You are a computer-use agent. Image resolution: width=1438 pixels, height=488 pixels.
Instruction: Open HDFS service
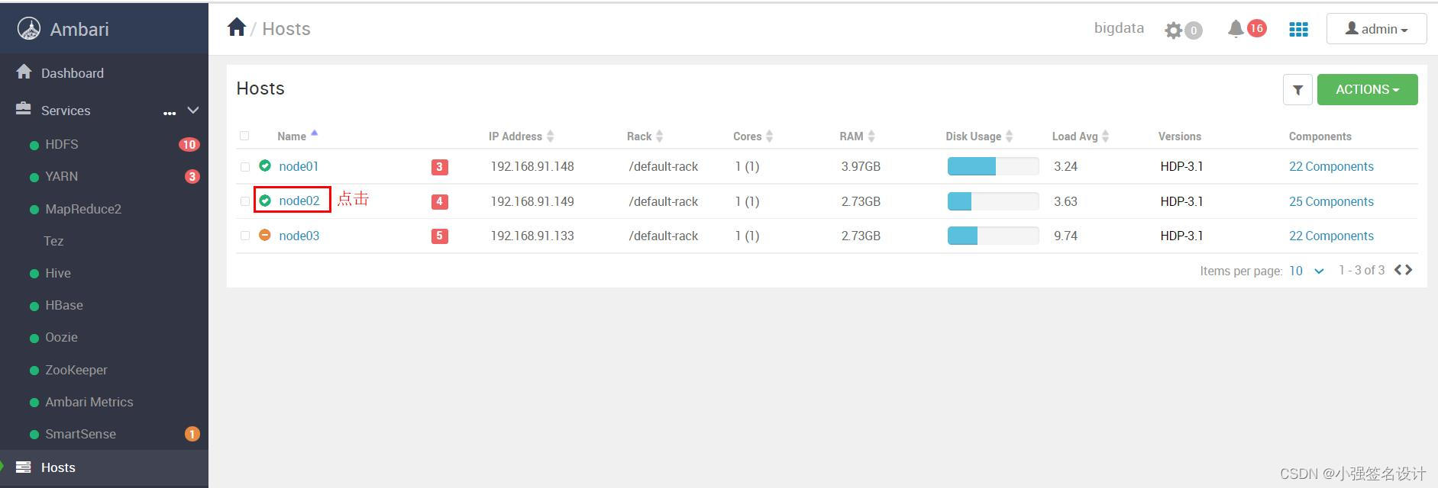[62, 144]
